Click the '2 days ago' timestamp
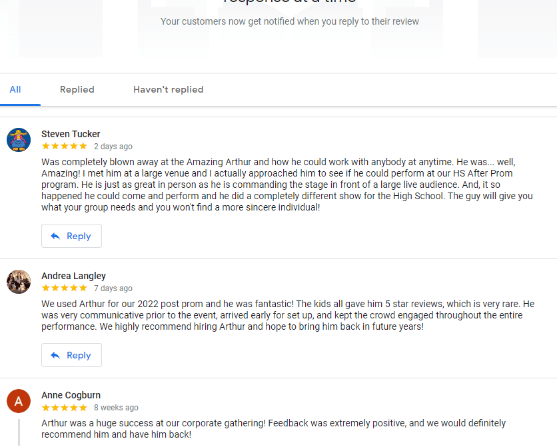The width and height of the screenshot is (557, 447). pos(113,147)
